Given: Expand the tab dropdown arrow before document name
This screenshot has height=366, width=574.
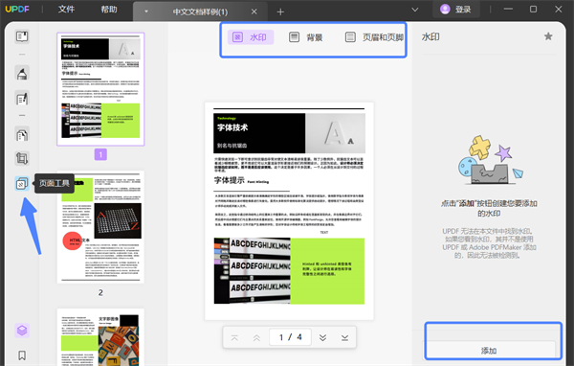Looking at the screenshot, I should point(146,11).
